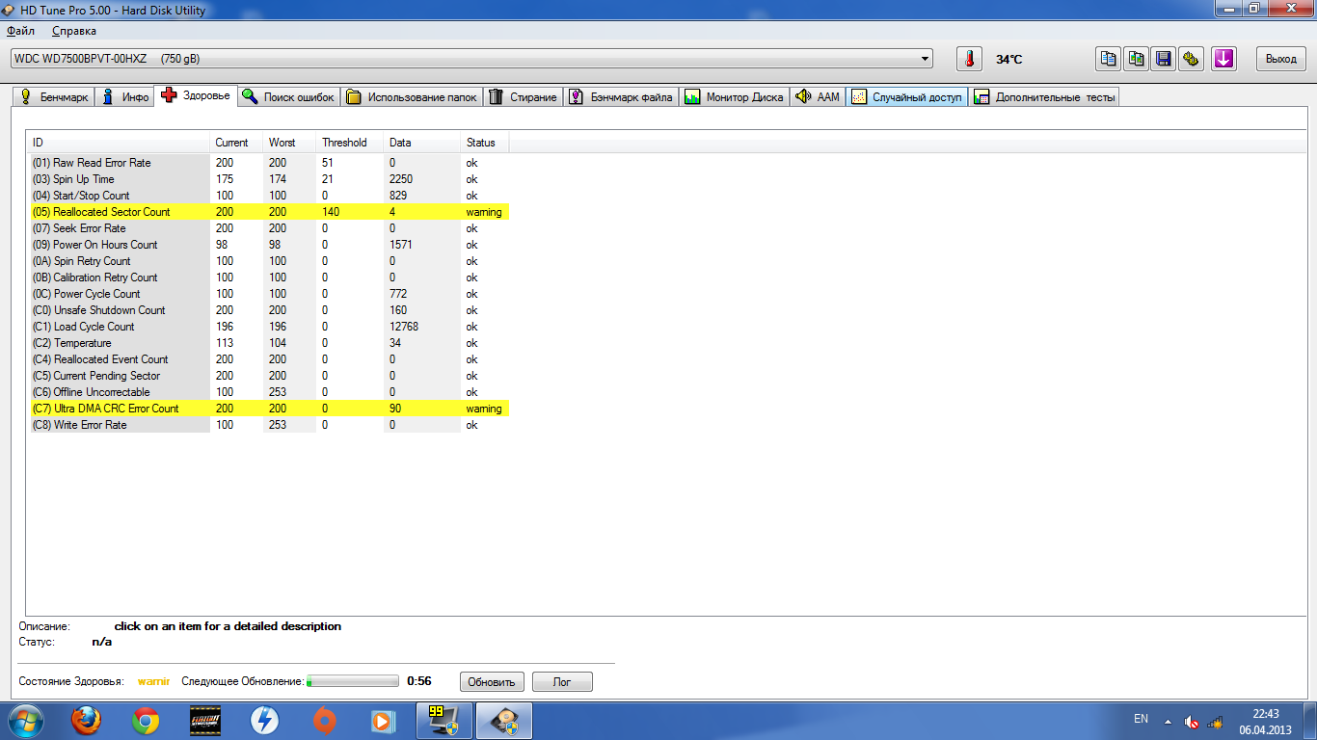Click the Data column header
The width and height of the screenshot is (1317, 740).
coord(422,143)
